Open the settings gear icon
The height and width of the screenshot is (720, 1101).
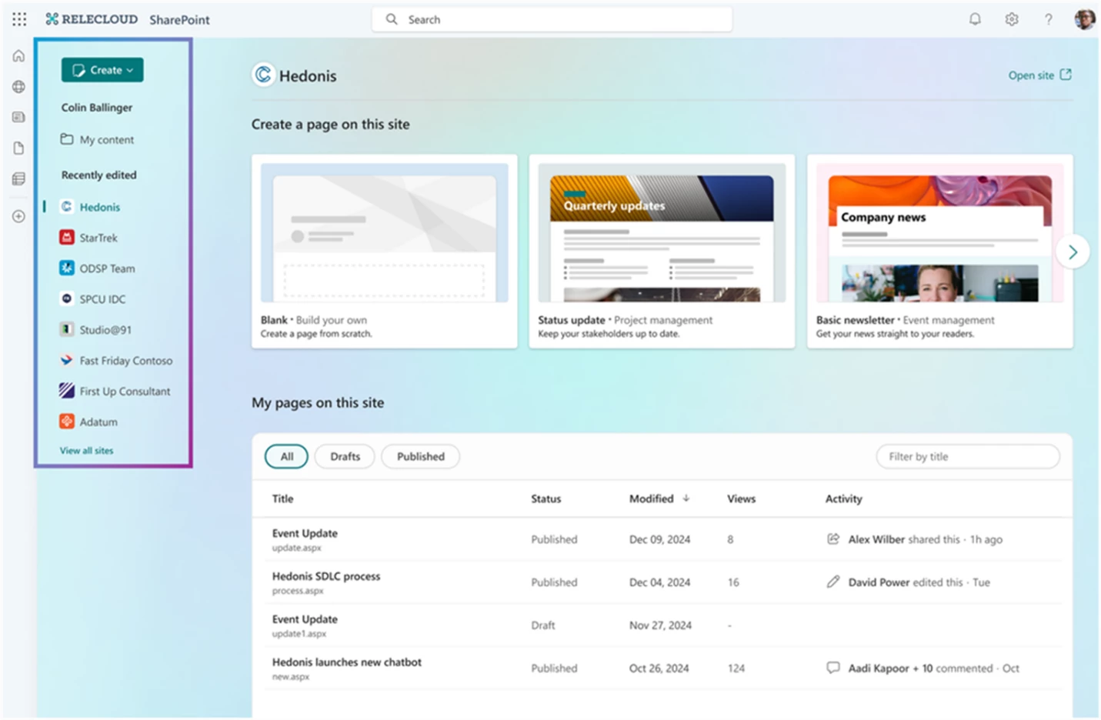point(1012,19)
